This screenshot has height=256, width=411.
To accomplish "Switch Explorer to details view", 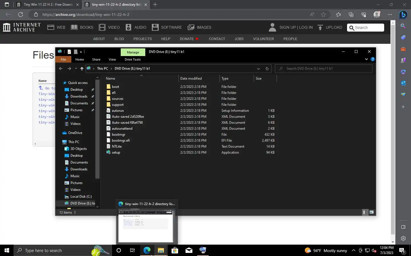I will click(364, 212).
